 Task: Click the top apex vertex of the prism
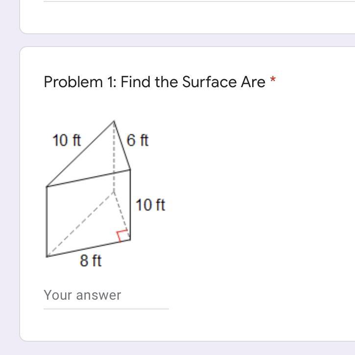(x=114, y=121)
